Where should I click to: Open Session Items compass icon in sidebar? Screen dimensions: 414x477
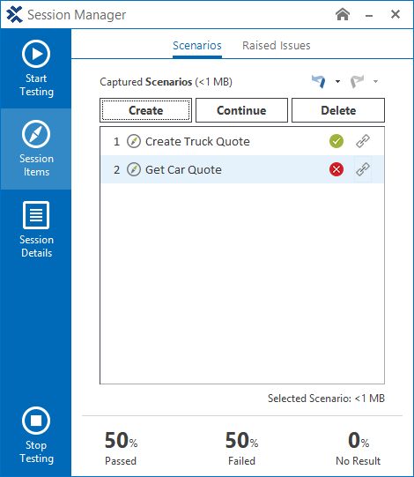(36, 134)
